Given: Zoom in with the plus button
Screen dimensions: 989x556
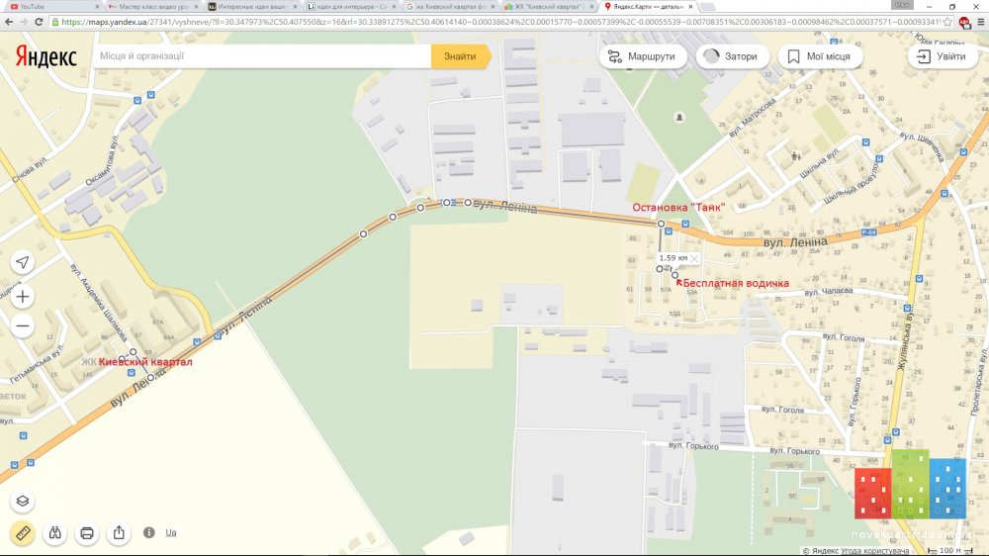Looking at the screenshot, I should [23, 297].
